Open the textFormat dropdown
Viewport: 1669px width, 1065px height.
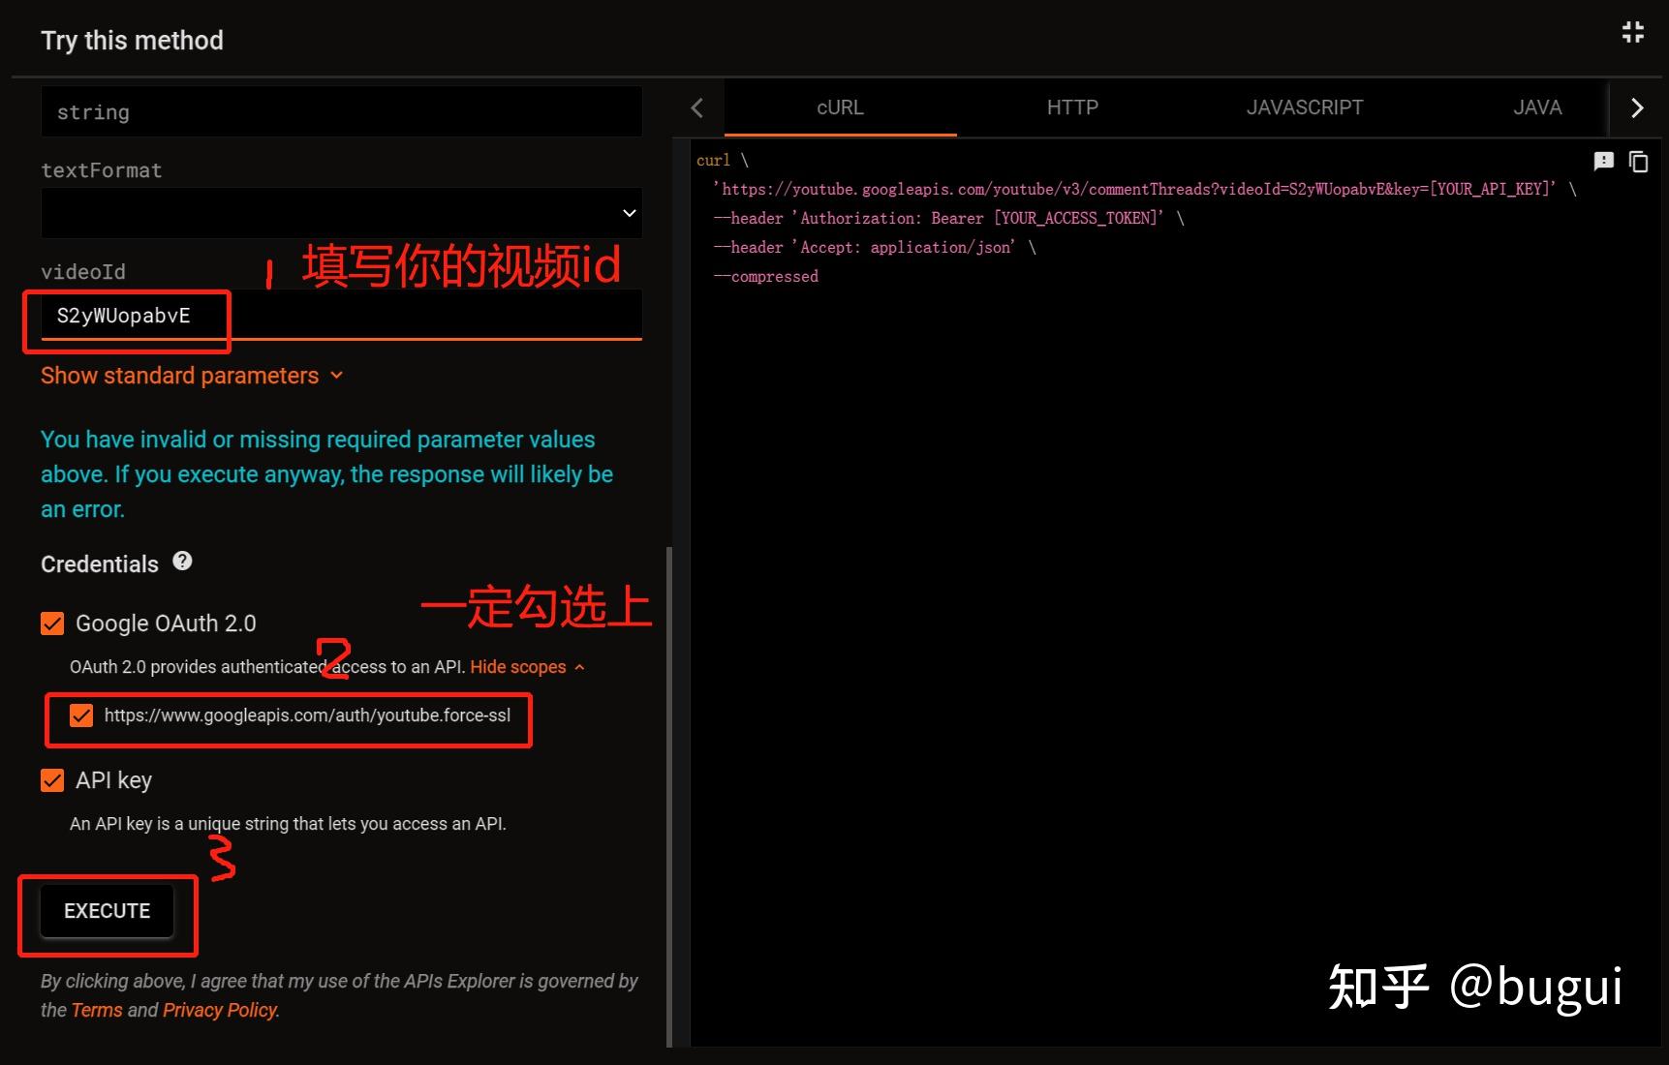[x=342, y=213]
